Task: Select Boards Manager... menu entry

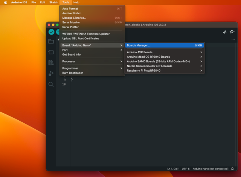Action: (x=165, y=45)
